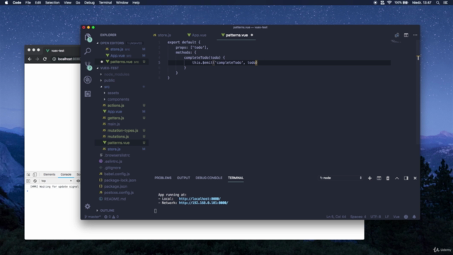Open Spotlight search in the menu bar
Viewport: 453px width, 255px height.
[437, 3]
